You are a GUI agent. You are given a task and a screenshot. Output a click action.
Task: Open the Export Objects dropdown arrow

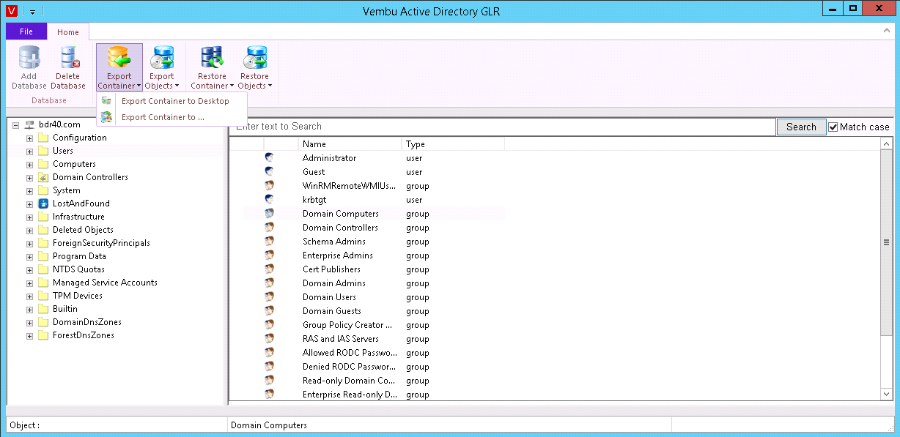coord(177,86)
